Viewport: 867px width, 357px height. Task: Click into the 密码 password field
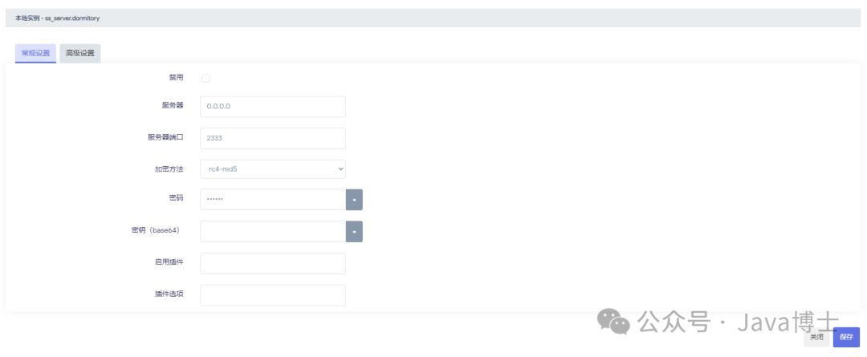tap(272, 199)
